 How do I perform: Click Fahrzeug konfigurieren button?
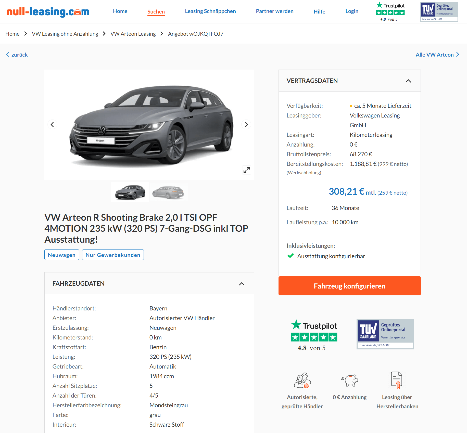pos(349,286)
